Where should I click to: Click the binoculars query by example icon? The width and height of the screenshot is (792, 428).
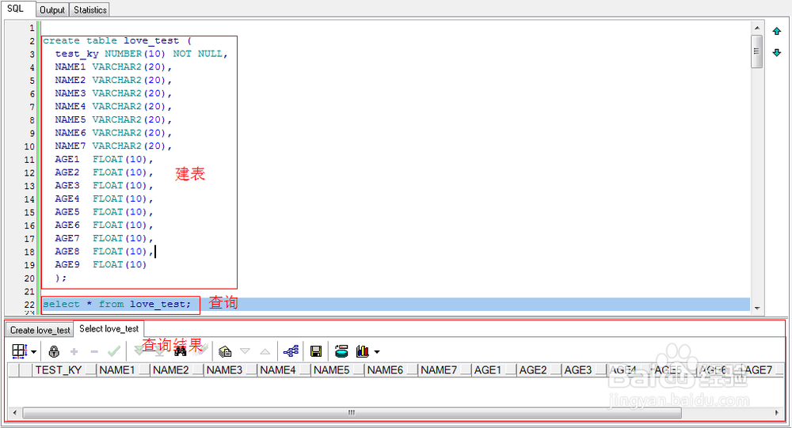181,351
